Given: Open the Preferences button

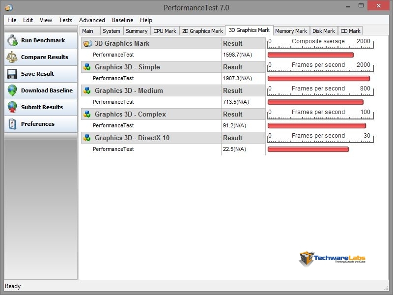Looking at the screenshot, I should coord(41,124).
